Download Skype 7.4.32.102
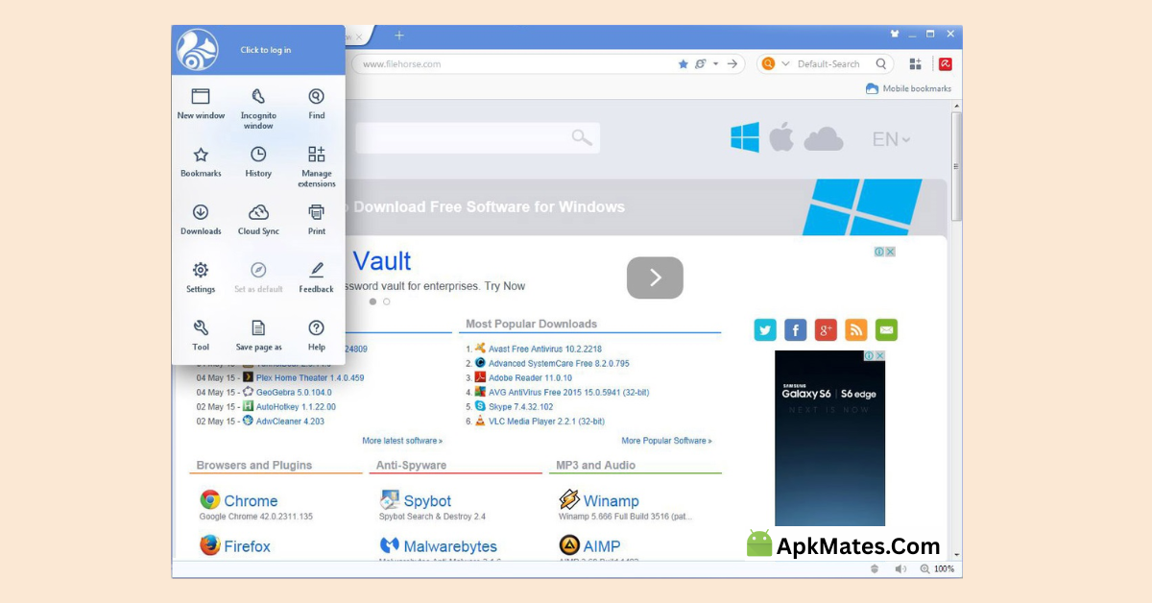Screen dimensions: 1152x603 (x=518, y=406)
